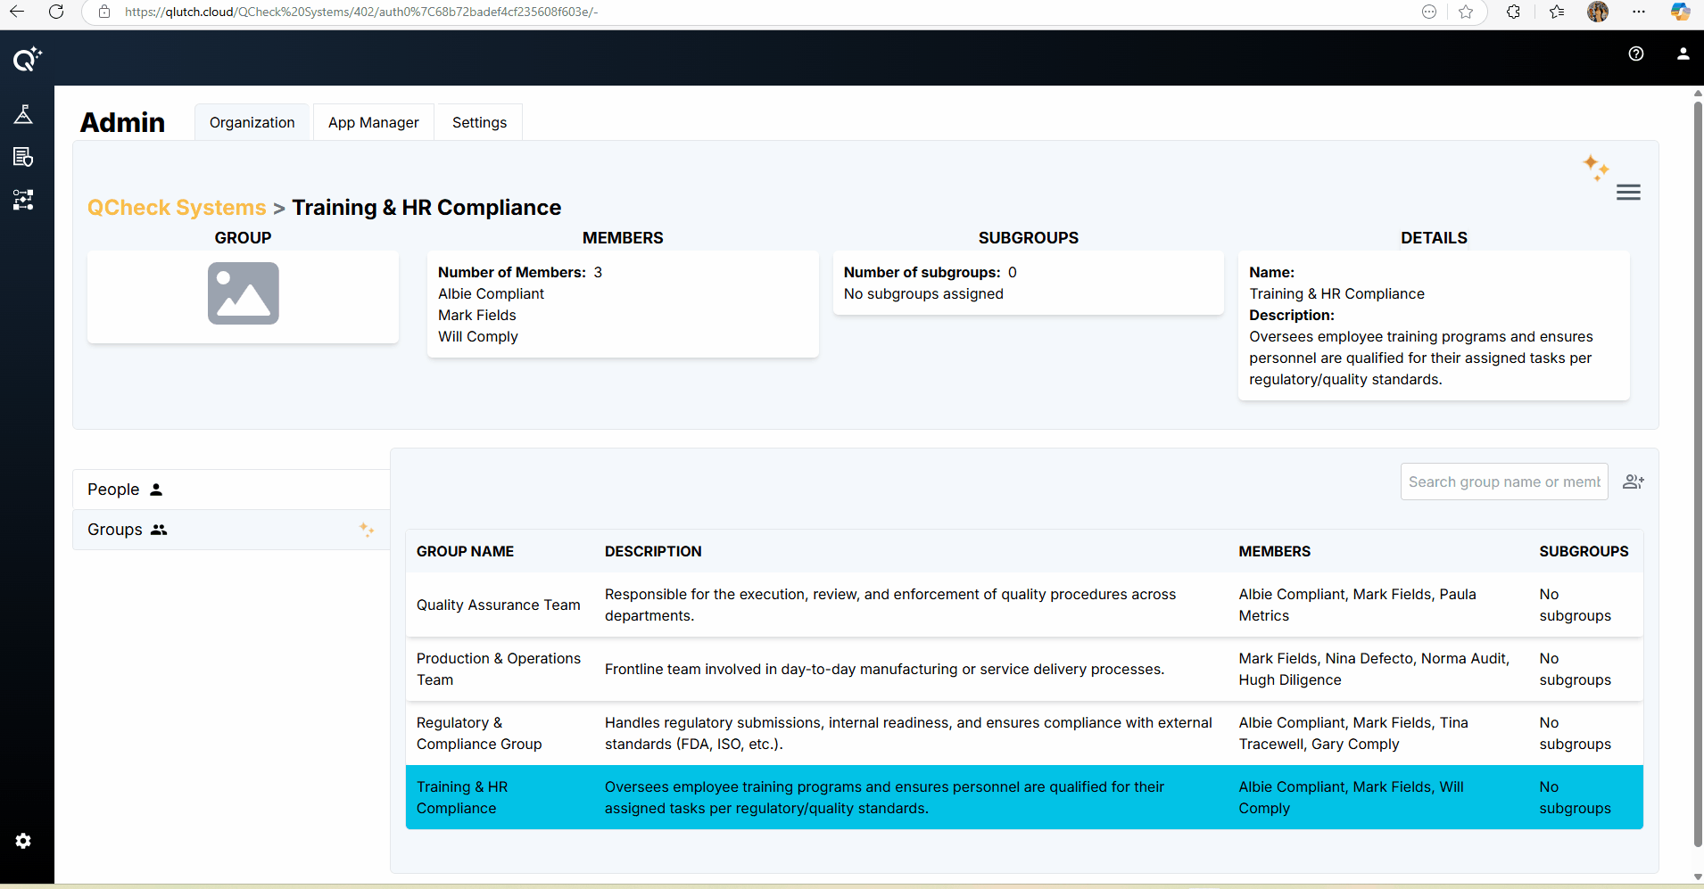Image resolution: width=1704 pixels, height=889 pixels.
Task: Open the user profile account icon
Action: (1683, 54)
